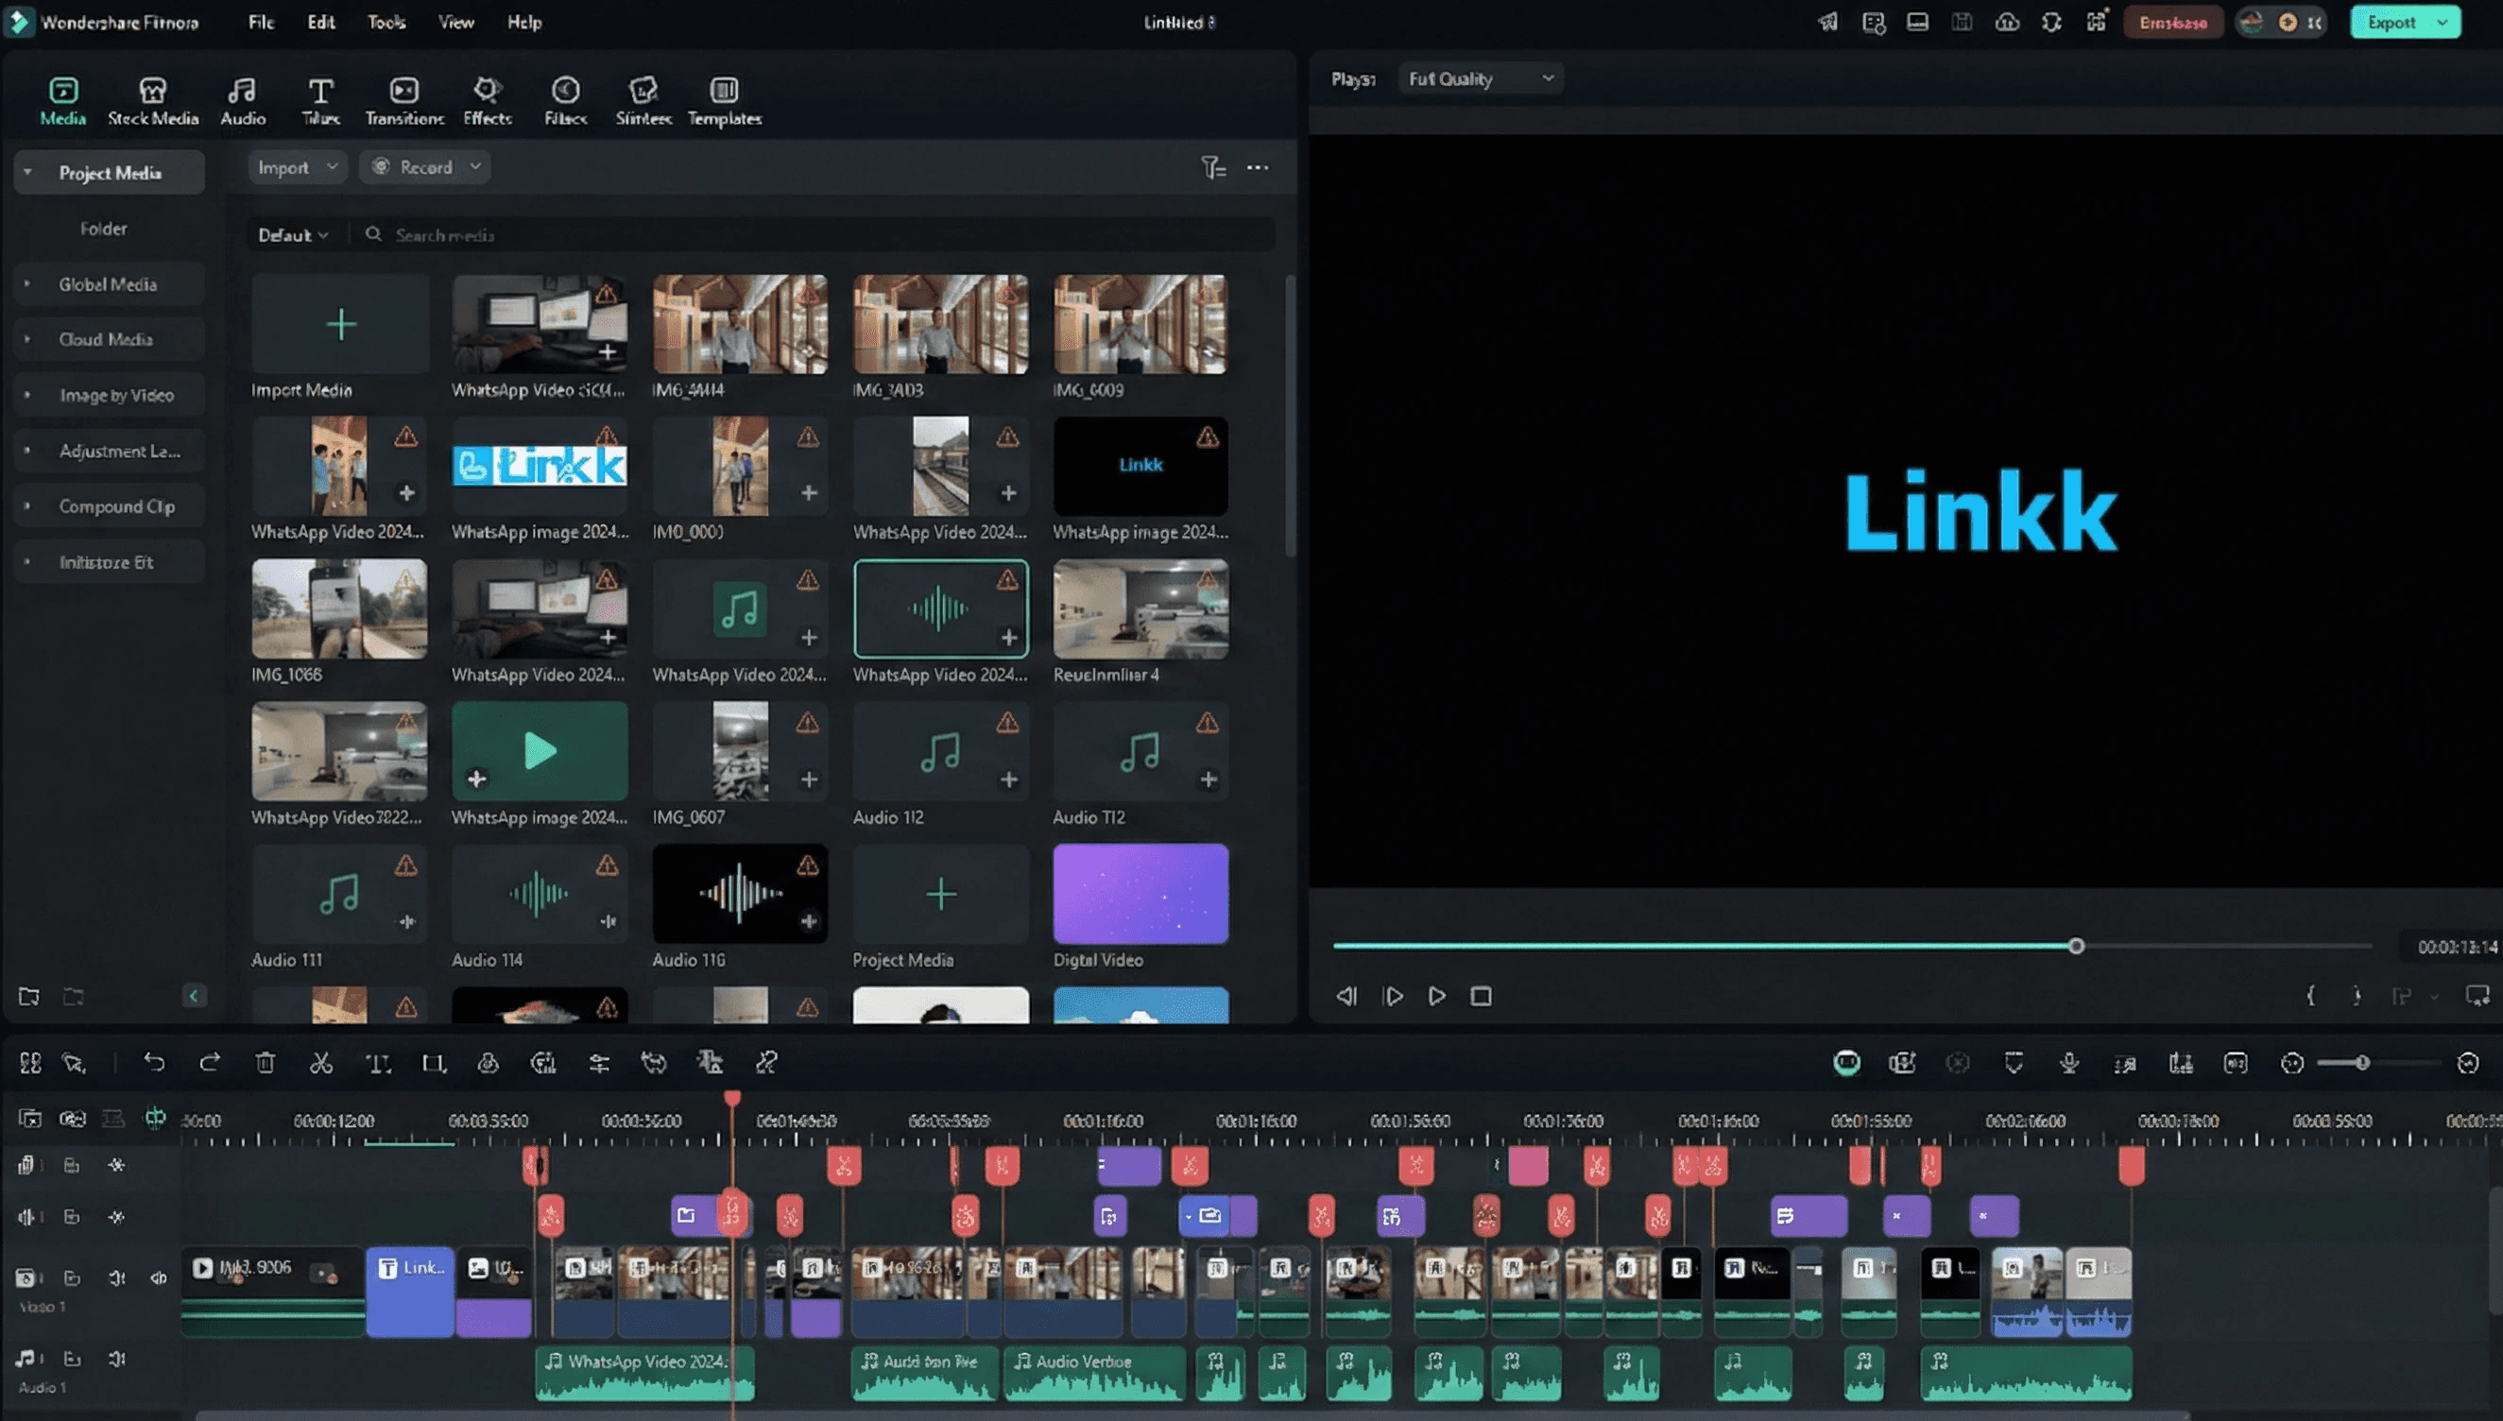
Task: Toggle visibility of the Video 1 track
Action: tap(158, 1277)
